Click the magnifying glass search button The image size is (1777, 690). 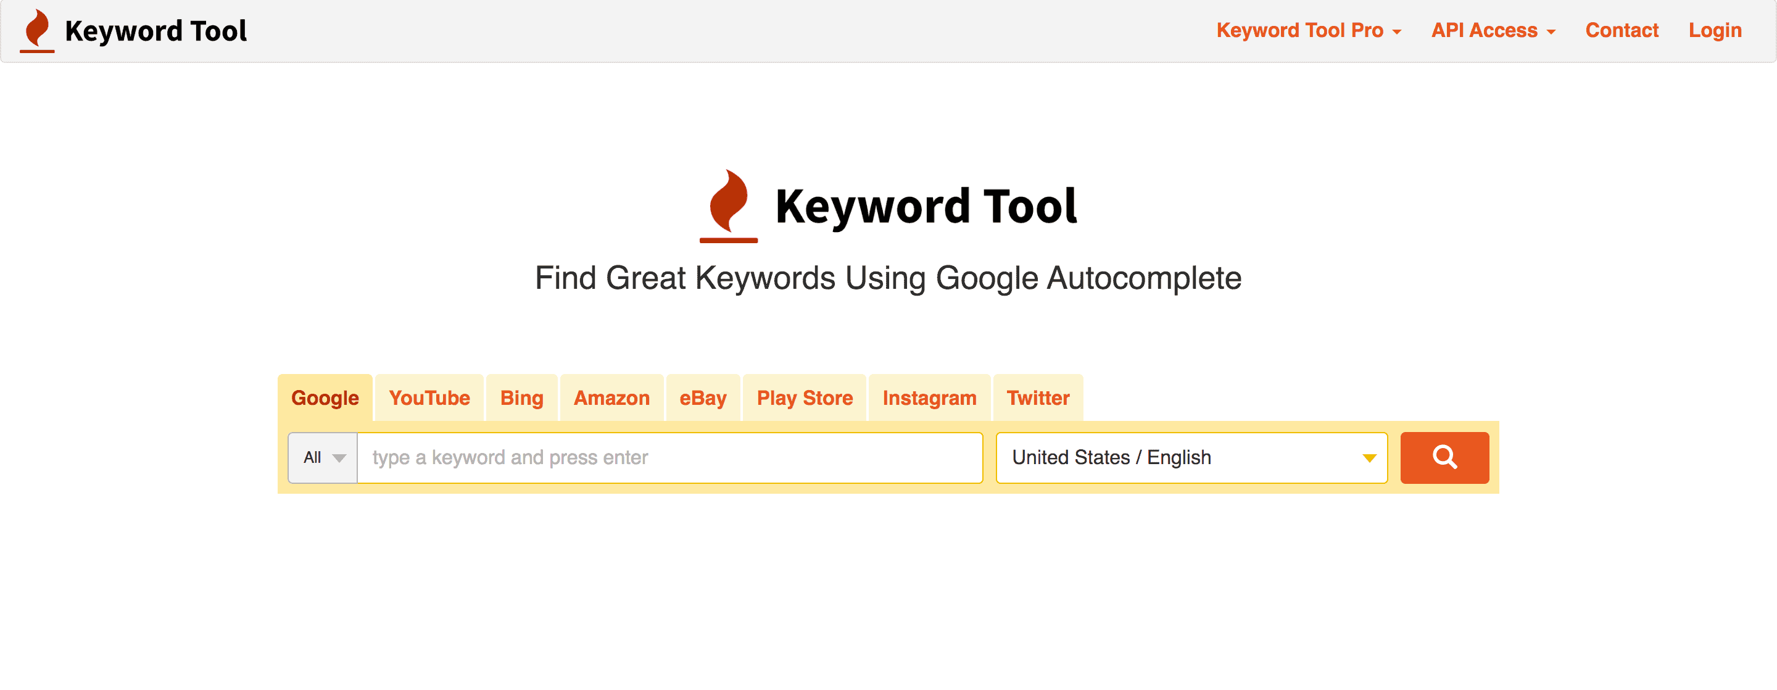click(x=1444, y=457)
